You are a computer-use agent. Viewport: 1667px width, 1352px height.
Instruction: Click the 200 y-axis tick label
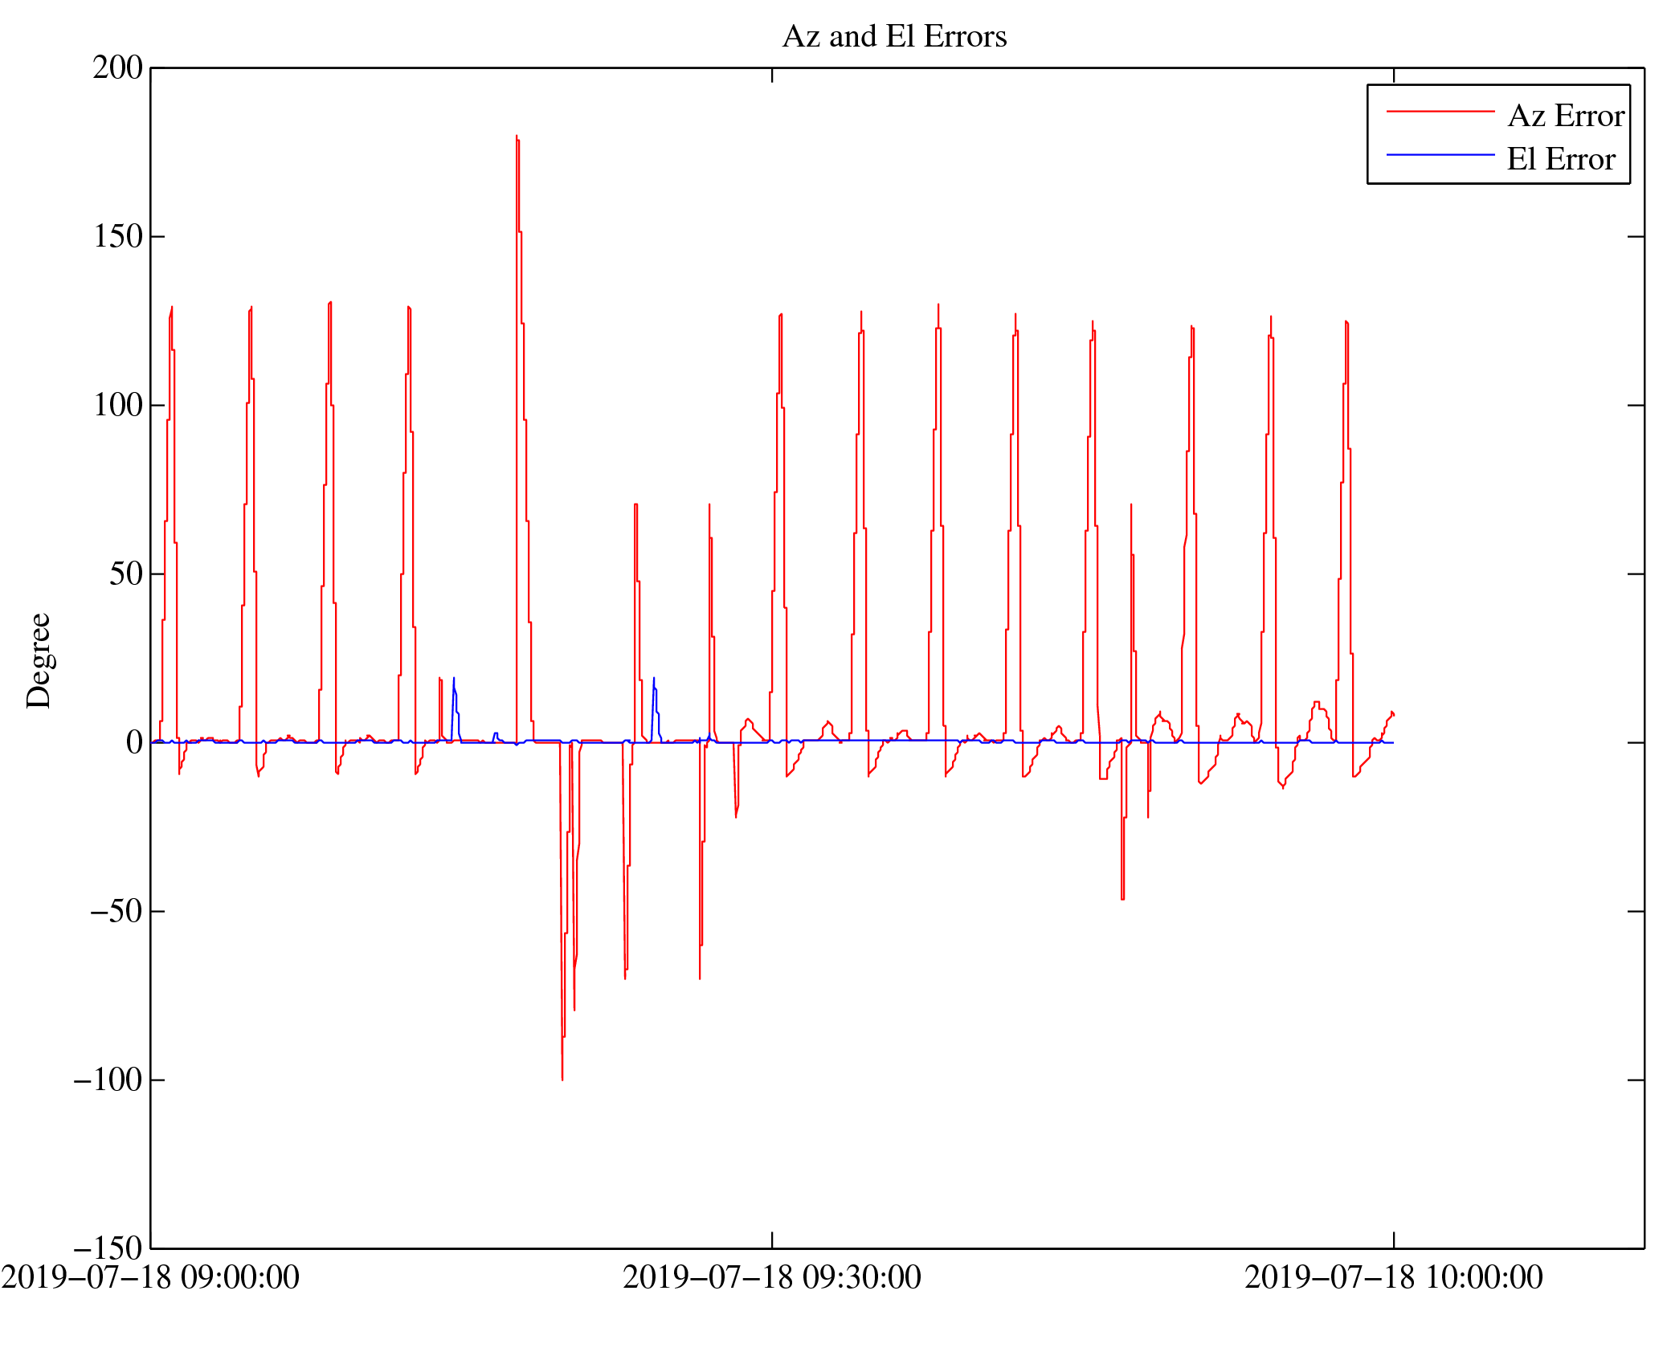pos(118,68)
